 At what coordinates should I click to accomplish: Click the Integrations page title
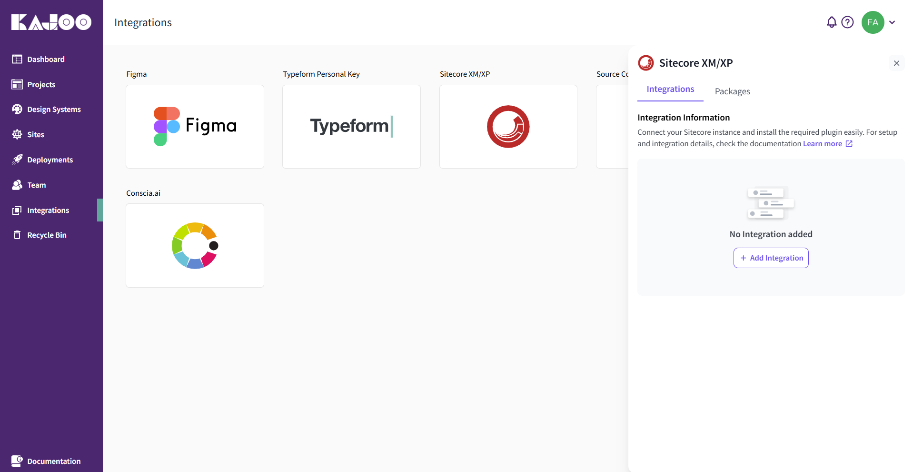pyautogui.click(x=143, y=22)
